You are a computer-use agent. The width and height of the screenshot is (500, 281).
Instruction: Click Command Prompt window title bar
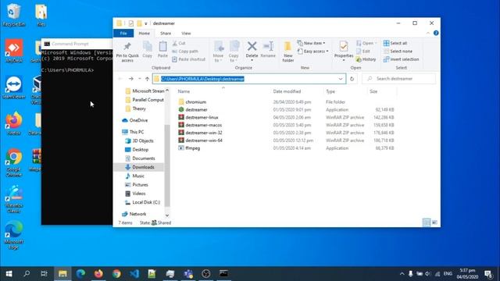[x=77, y=44]
